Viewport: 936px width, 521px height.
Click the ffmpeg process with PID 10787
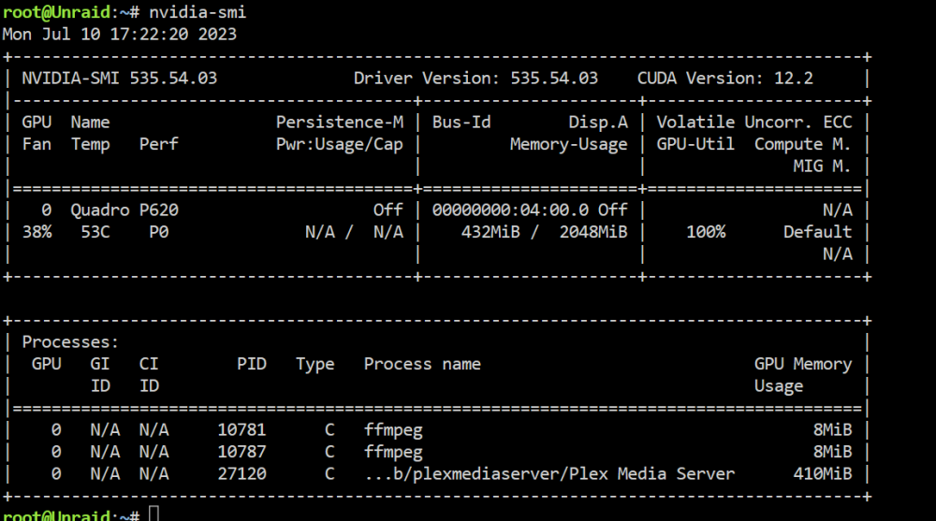coord(393,453)
